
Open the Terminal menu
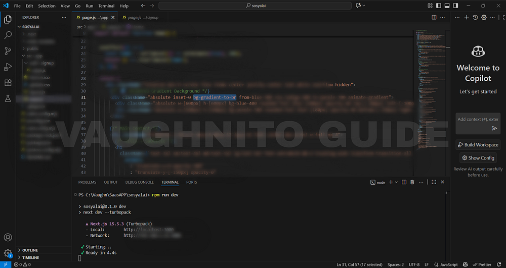click(106, 6)
